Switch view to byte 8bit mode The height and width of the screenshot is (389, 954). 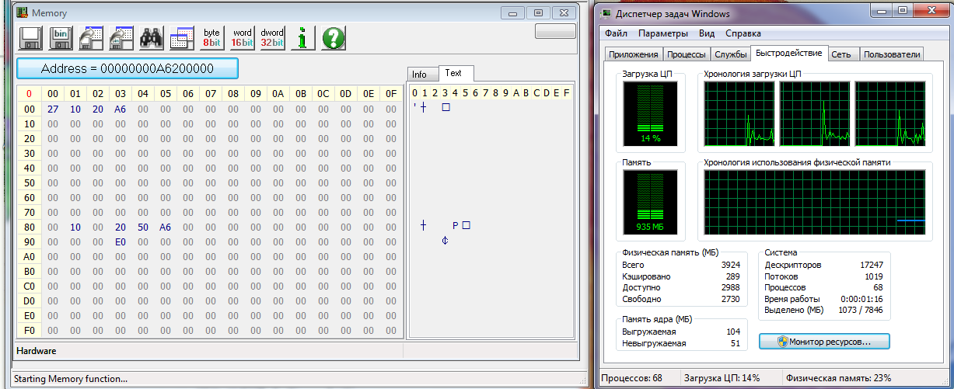[212, 37]
